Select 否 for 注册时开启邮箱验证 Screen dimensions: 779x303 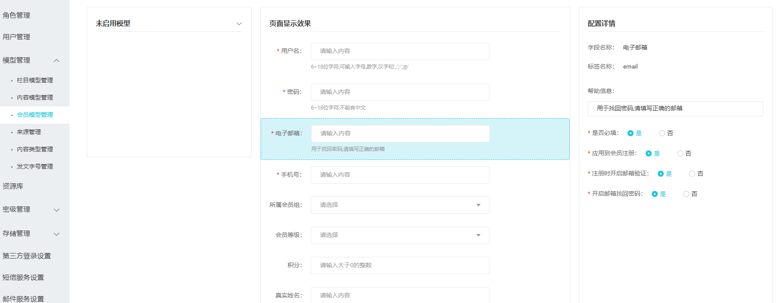pos(692,174)
